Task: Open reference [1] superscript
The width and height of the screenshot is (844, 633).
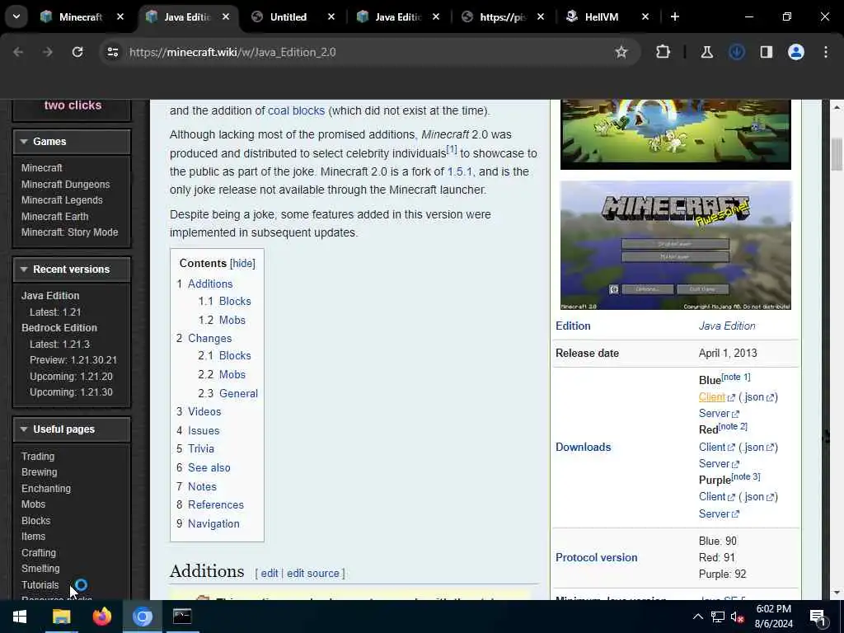Action: 452,149
